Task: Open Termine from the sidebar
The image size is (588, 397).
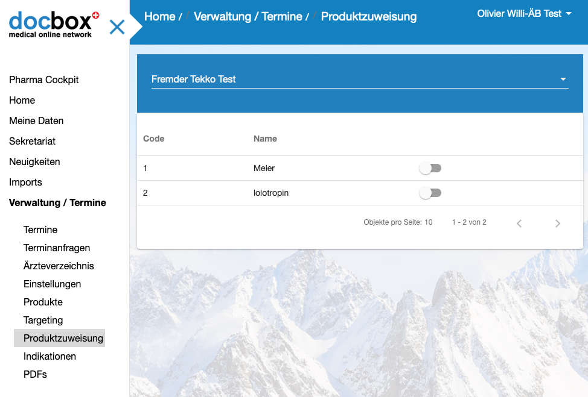Action: coord(40,230)
